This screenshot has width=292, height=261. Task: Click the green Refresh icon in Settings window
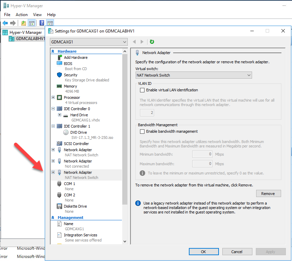[152, 42]
